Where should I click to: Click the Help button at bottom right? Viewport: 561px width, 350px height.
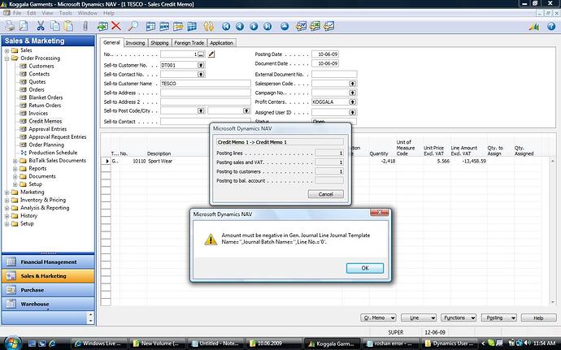click(x=538, y=318)
